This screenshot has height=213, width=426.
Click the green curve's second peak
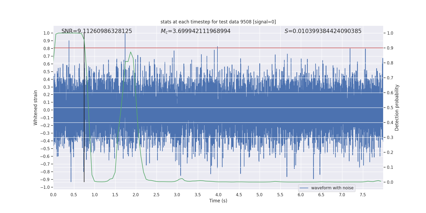point(130,52)
